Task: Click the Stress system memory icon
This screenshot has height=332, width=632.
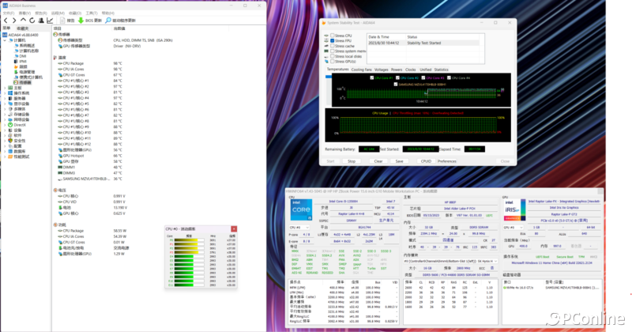Action: pos(326,51)
